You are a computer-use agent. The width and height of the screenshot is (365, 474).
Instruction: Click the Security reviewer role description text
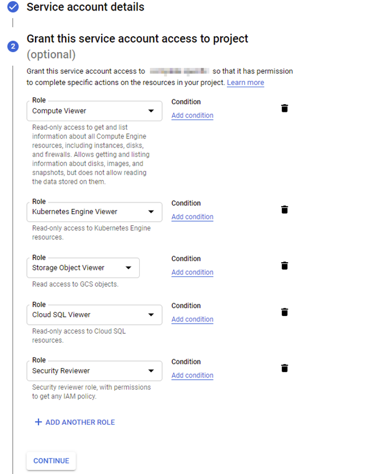click(91, 391)
